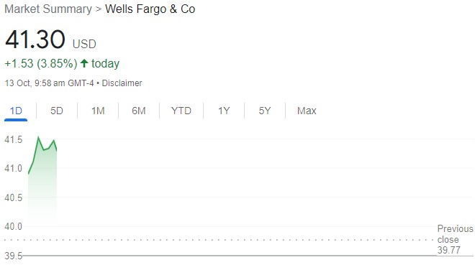Screen dimensions: 475x265
Task: Switch to the 5D chart tab
Action: coord(57,111)
